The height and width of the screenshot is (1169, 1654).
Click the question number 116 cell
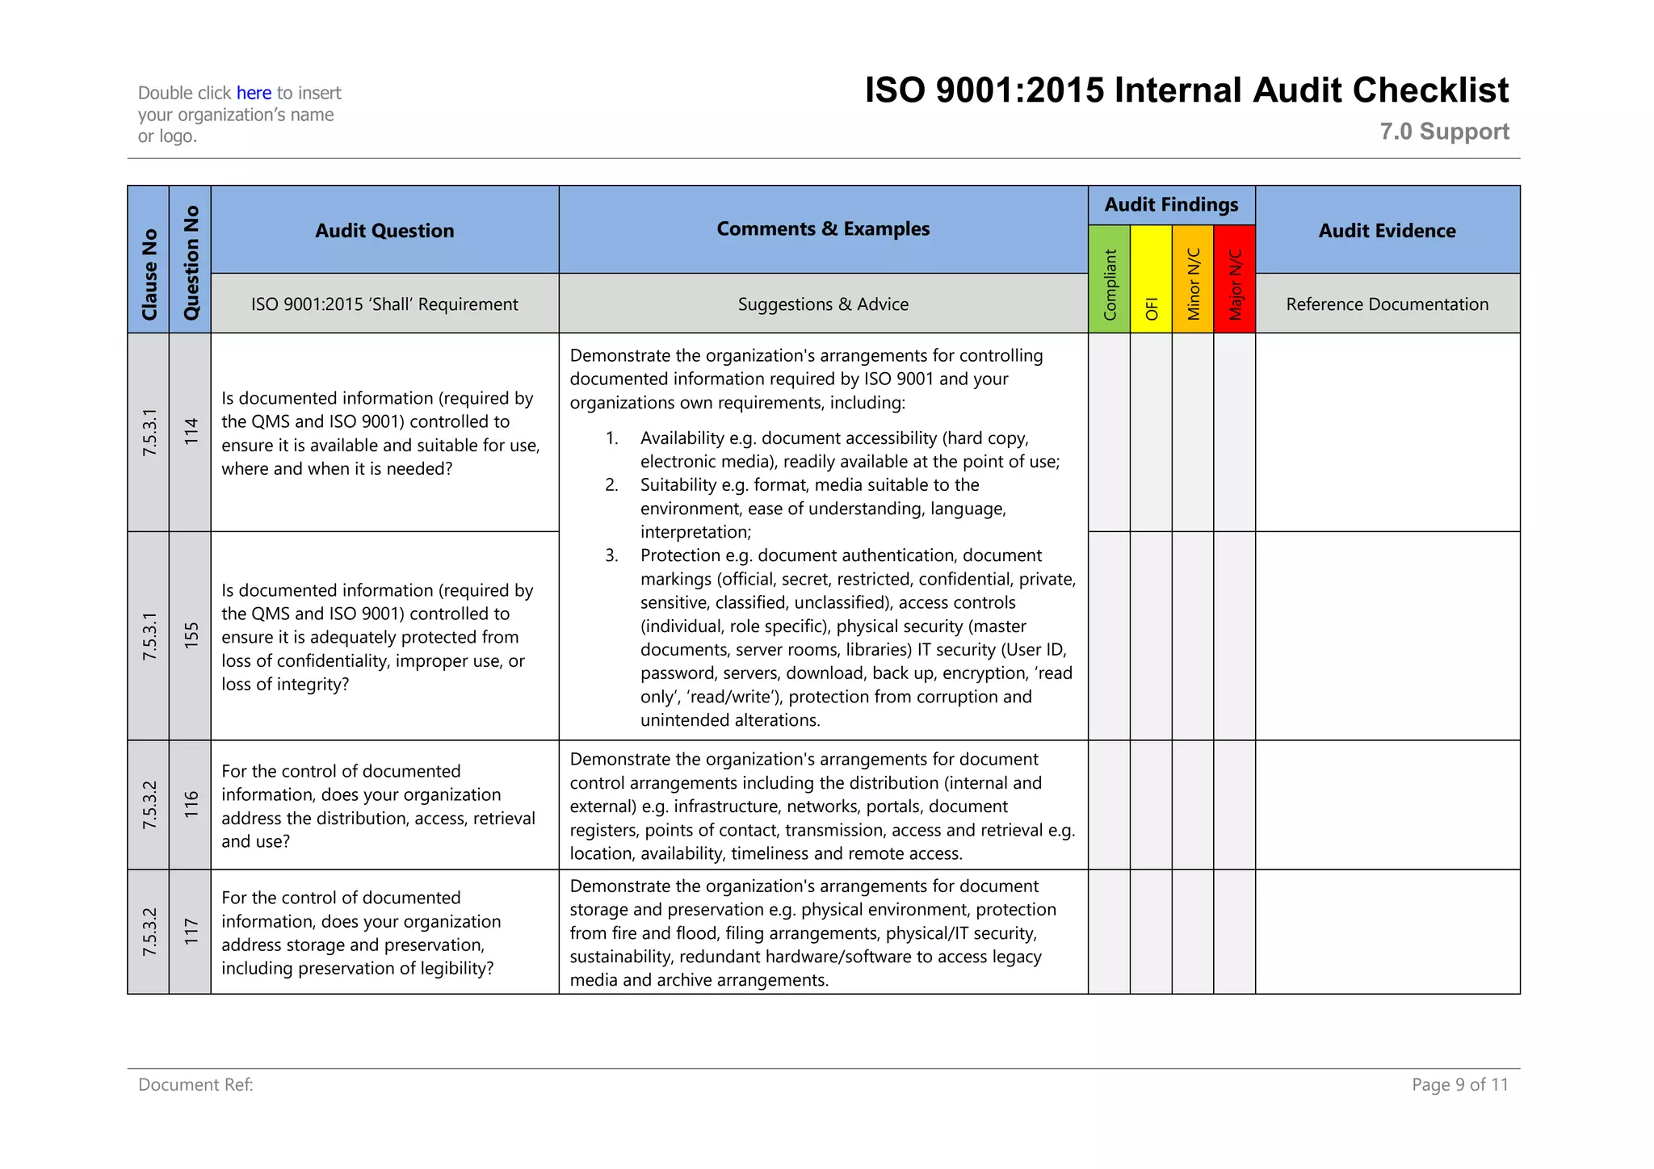point(191,805)
